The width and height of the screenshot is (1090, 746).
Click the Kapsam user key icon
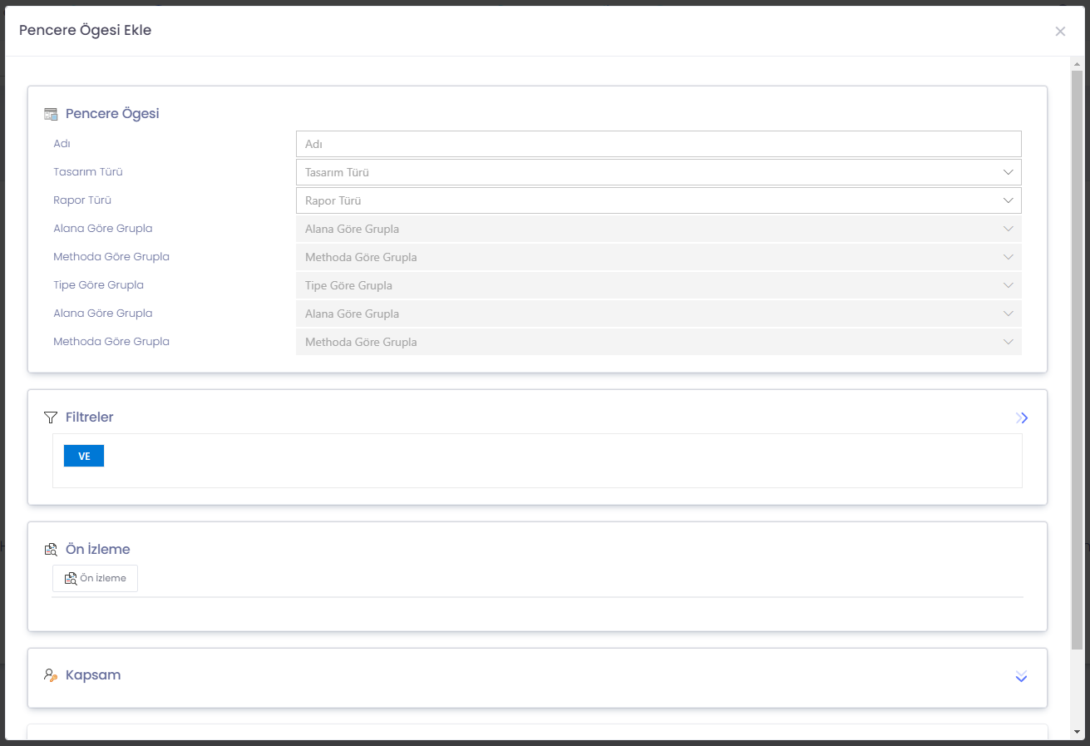tap(51, 675)
